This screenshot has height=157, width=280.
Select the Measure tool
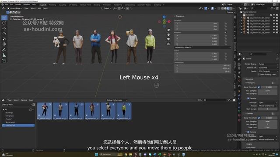(4, 55)
